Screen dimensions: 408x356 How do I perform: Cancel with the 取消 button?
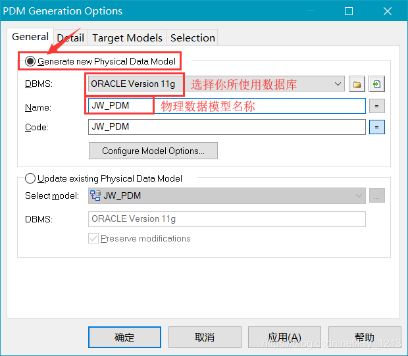click(205, 338)
